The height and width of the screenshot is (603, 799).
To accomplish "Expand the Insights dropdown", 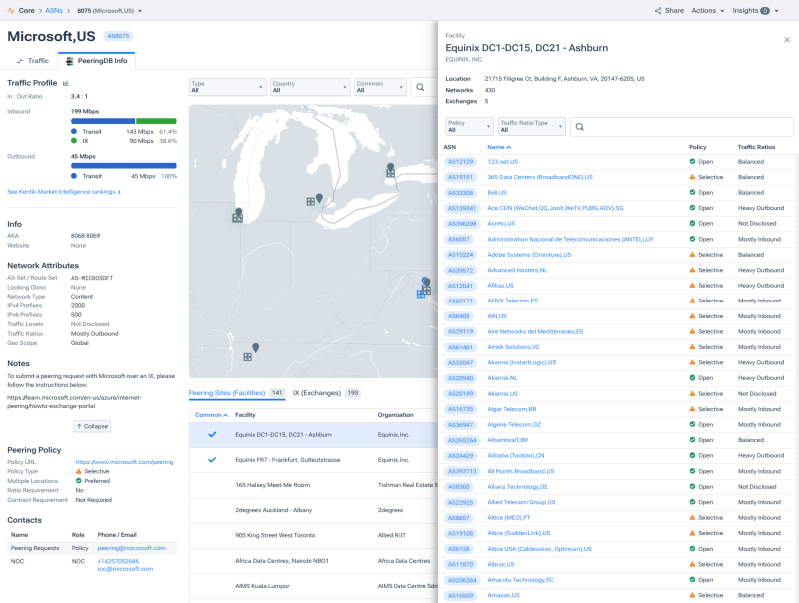I will point(756,11).
